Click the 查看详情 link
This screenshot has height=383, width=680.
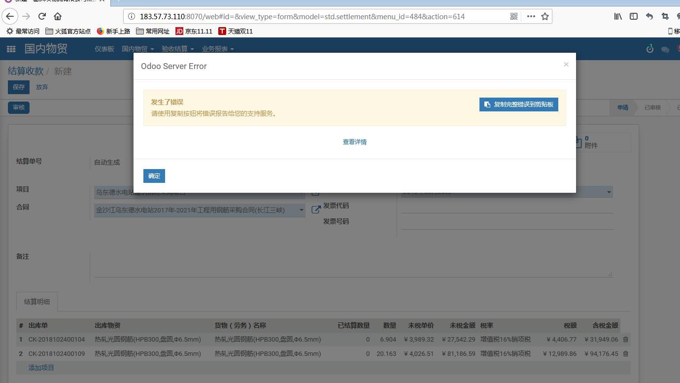[354, 142]
